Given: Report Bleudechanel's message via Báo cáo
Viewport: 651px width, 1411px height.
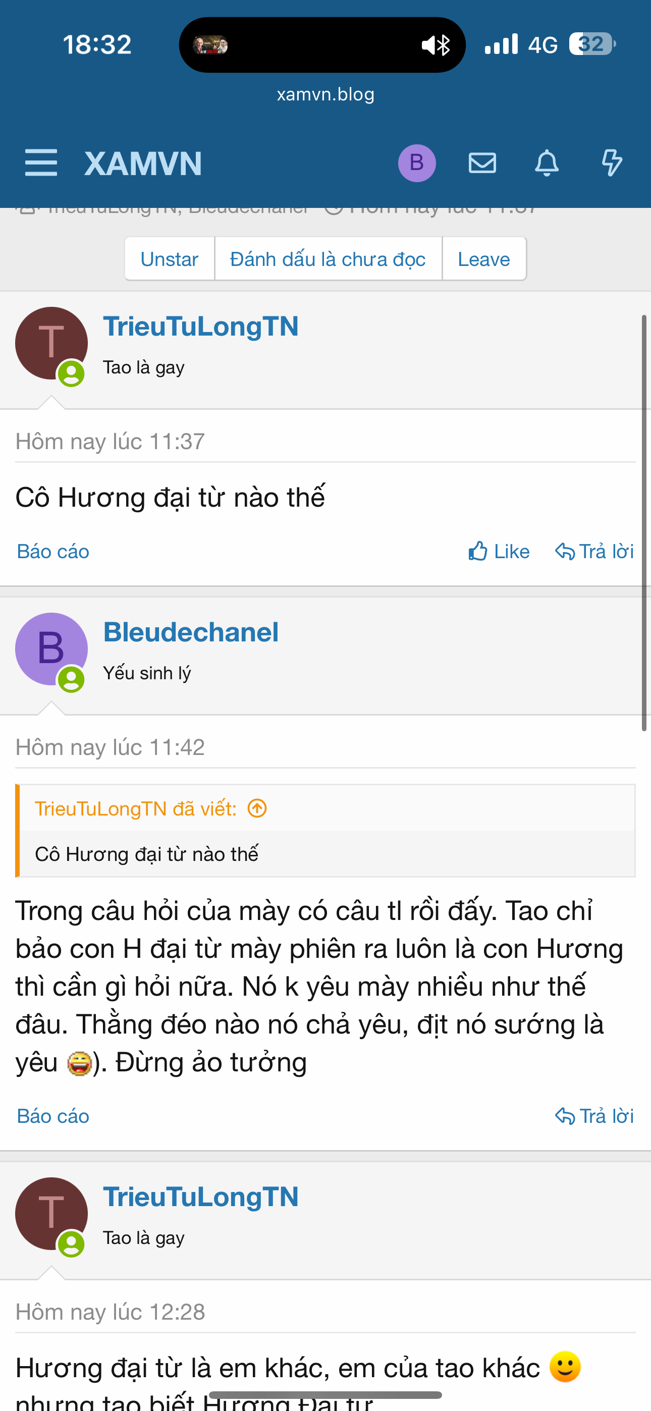Looking at the screenshot, I should coord(53,1116).
